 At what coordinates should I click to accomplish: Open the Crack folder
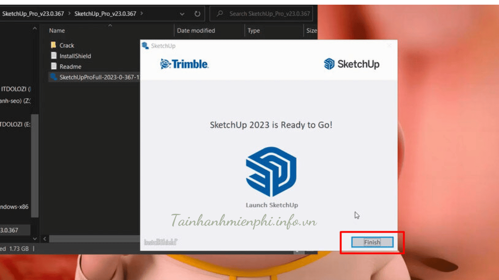(x=67, y=45)
